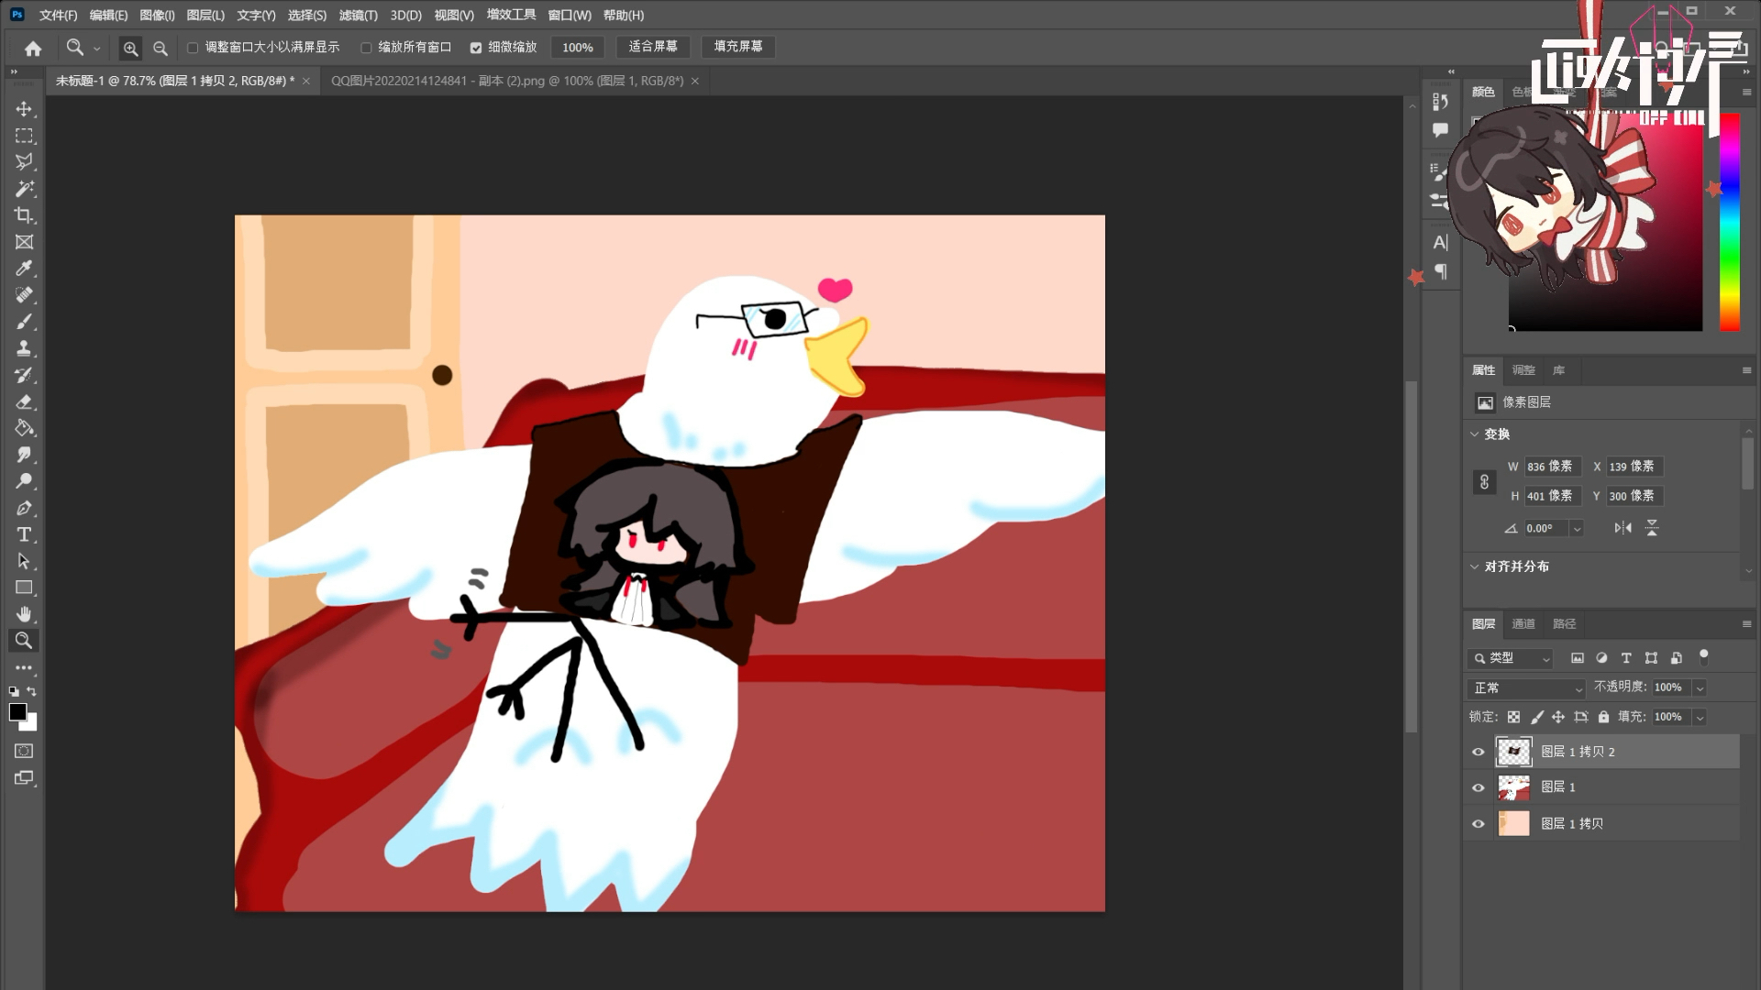The image size is (1761, 990).
Task: Collapse the 变换 section
Action: (x=1475, y=434)
